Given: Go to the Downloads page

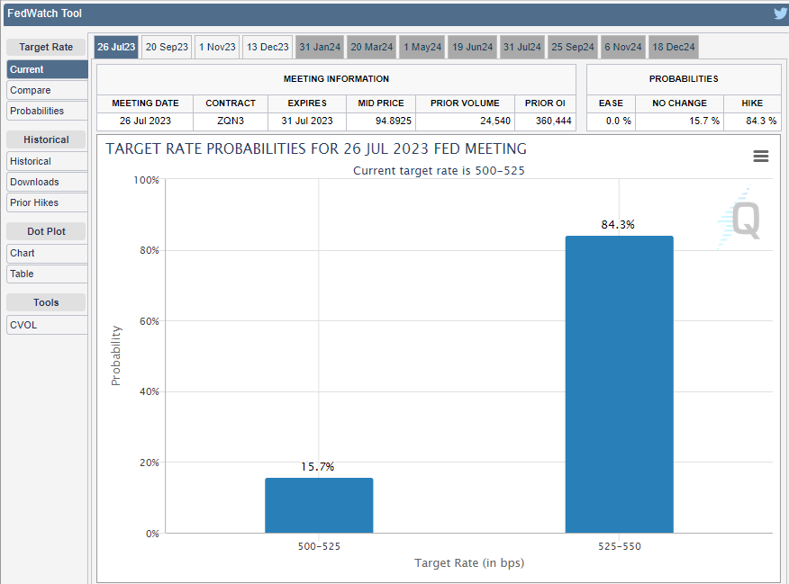Looking at the screenshot, I should [47, 182].
